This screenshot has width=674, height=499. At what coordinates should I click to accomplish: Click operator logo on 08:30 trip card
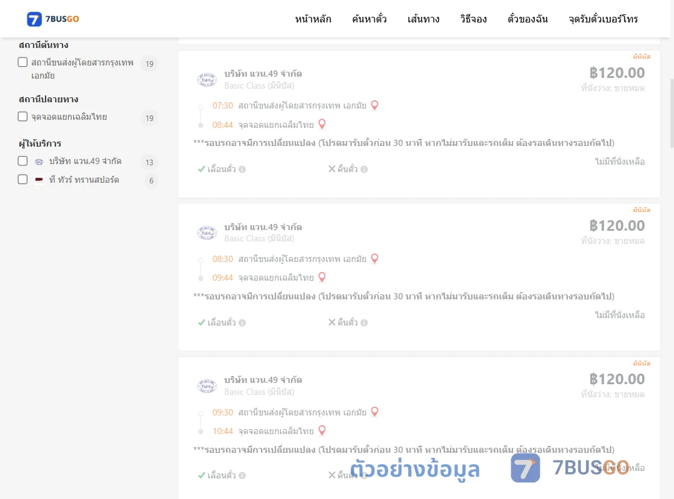pyautogui.click(x=207, y=233)
